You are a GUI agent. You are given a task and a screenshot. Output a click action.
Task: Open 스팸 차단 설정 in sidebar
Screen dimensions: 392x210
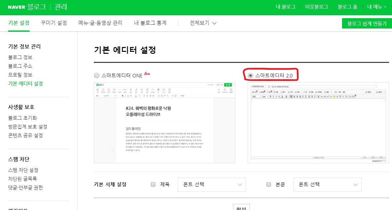tap(23, 170)
